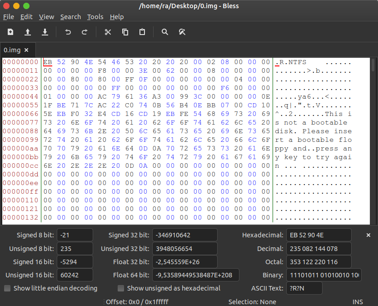This screenshot has width=378, height=306.
Task: Click the Signed 8 bit value field
Action: 75,235
